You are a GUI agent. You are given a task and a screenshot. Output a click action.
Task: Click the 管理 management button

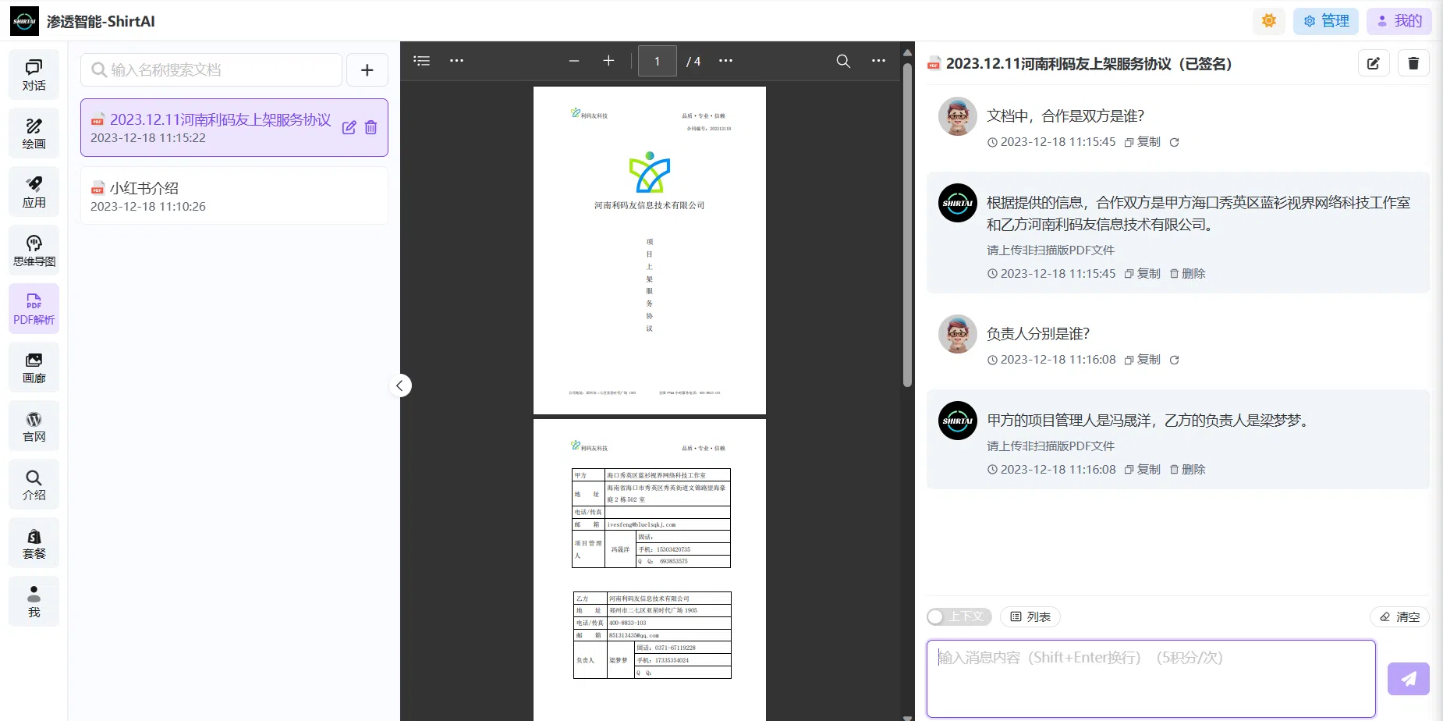click(x=1325, y=21)
